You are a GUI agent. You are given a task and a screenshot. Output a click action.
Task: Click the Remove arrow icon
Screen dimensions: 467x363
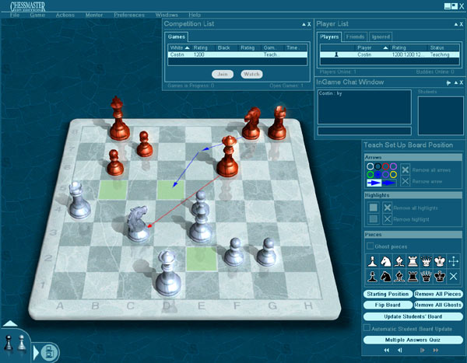tap(405, 181)
